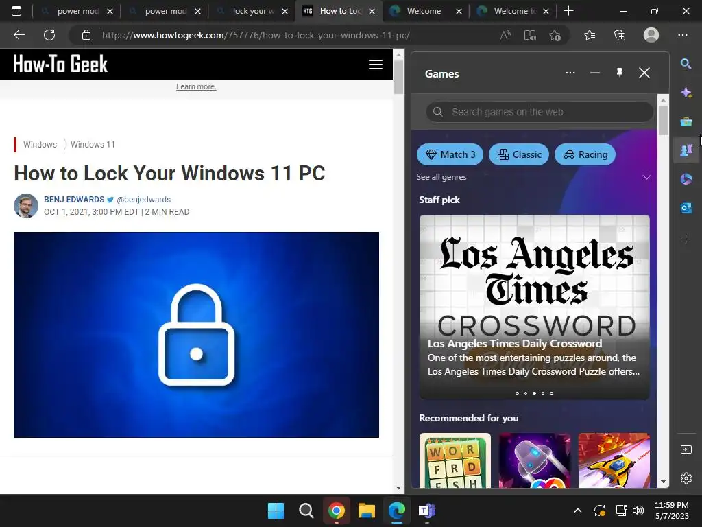Expand See all genres chevron
The height and width of the screenshot is (527, 702).
(x=646, y=177)
